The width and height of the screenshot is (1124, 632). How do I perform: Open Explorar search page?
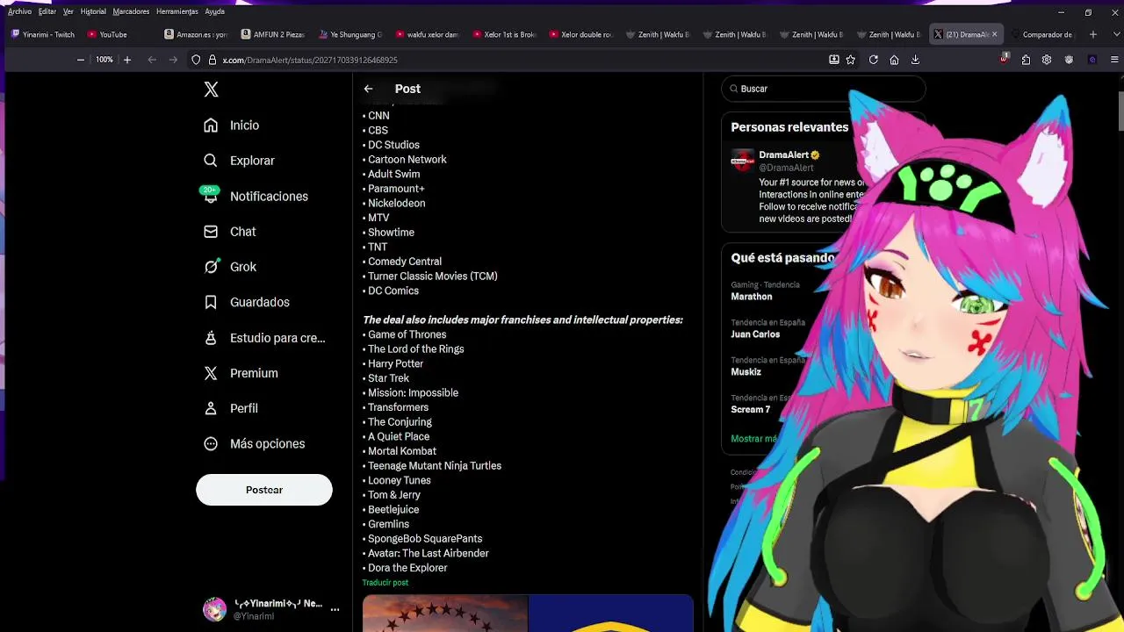pyautogui.click(x=240, y=161)
